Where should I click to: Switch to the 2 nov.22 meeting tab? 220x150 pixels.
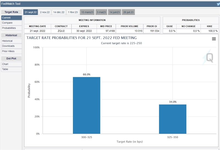(x=45, y=12)
